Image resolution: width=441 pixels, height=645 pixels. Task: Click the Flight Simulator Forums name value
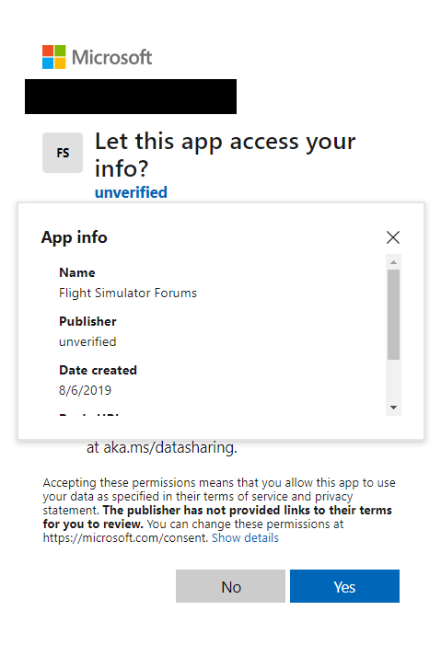coord(128,293)
